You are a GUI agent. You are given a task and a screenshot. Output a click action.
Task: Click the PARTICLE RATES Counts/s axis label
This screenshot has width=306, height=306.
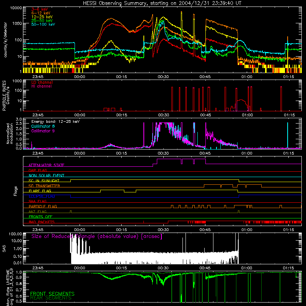[6, 95]
